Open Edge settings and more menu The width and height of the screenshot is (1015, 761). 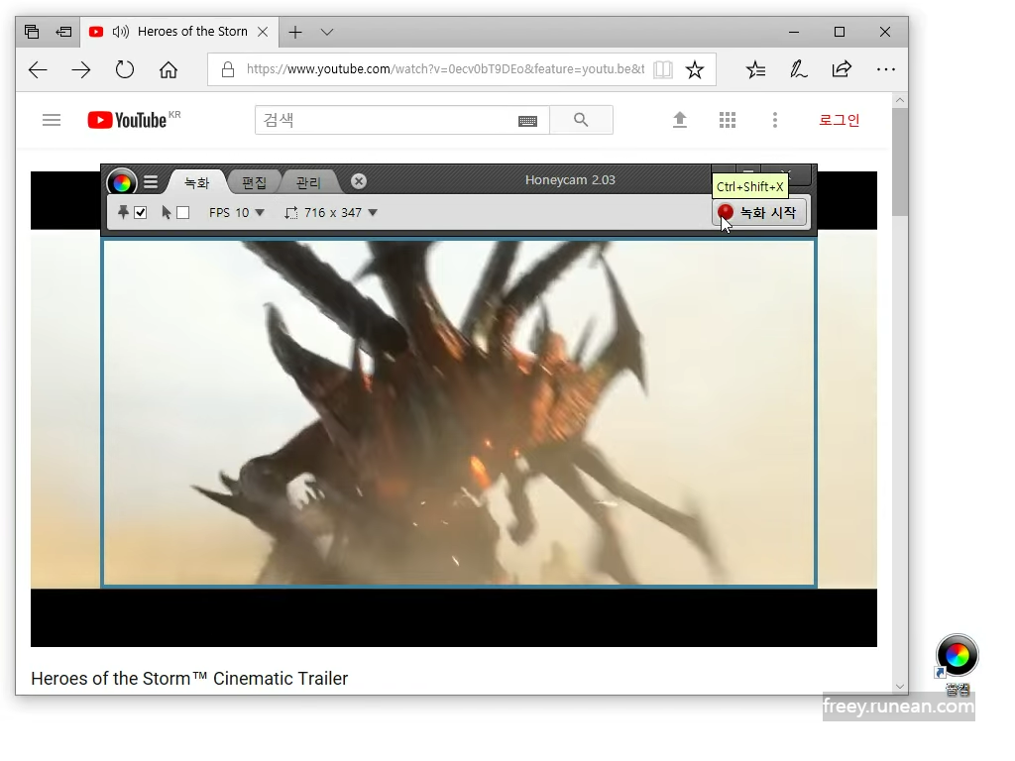pos(885,69)
